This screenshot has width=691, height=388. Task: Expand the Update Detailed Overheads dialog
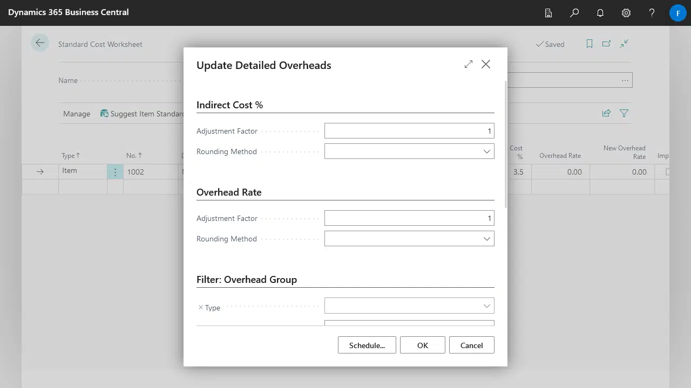[x=468, y=64]
